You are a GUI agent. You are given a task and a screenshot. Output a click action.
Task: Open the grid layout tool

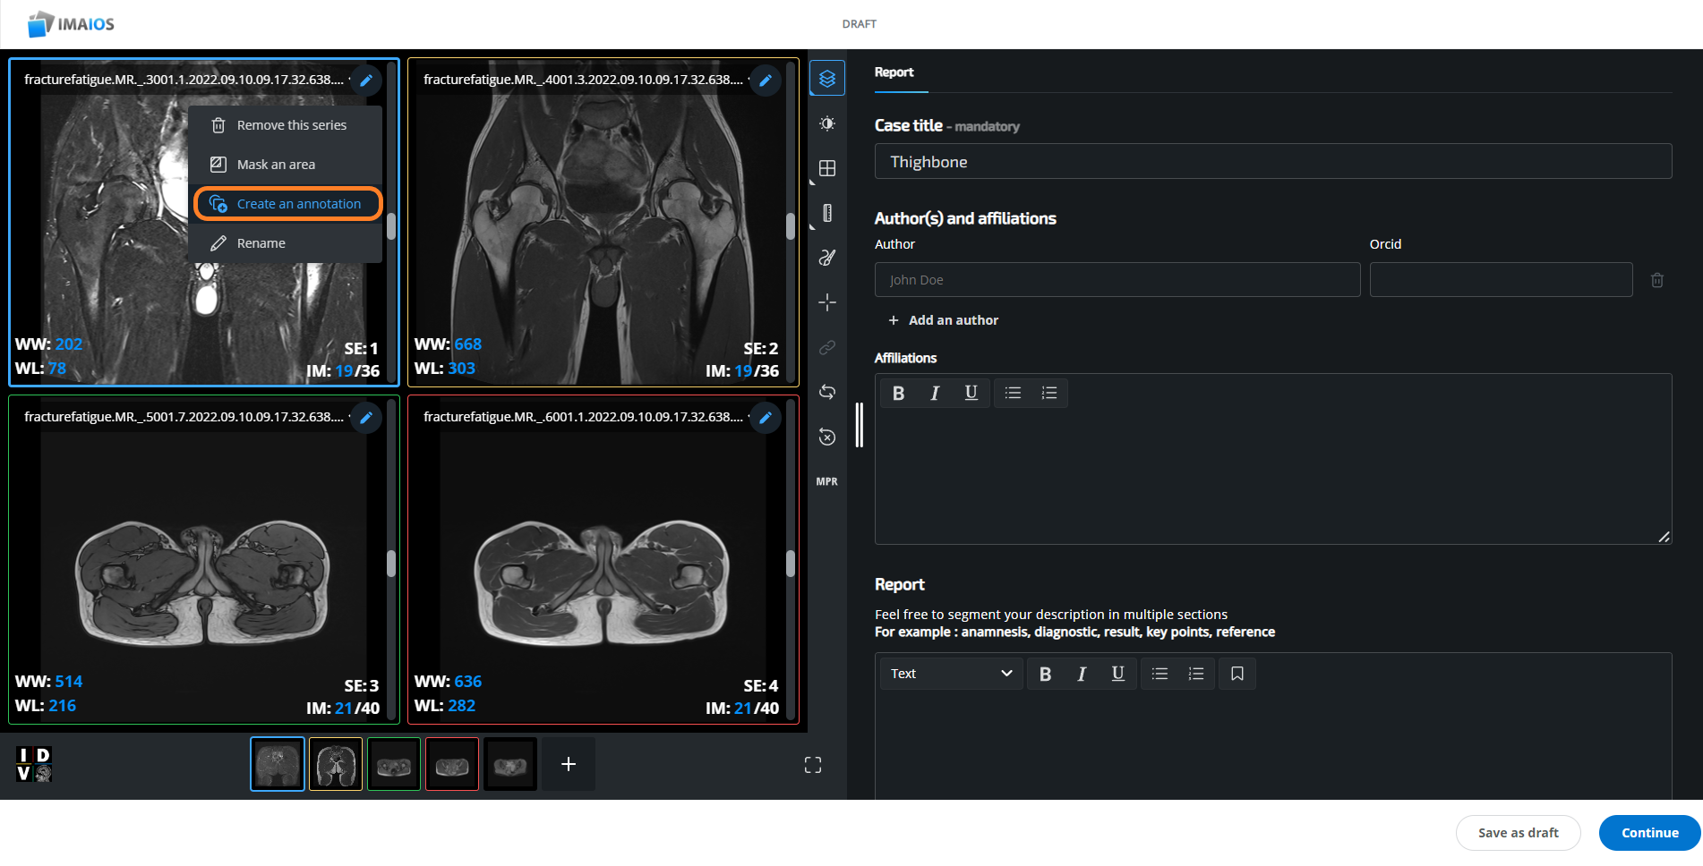[827, 168]
